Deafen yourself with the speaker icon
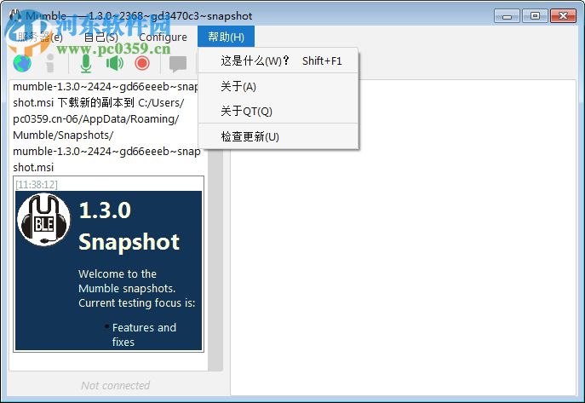This screenshot has height=403, width=585. (115, 63)
